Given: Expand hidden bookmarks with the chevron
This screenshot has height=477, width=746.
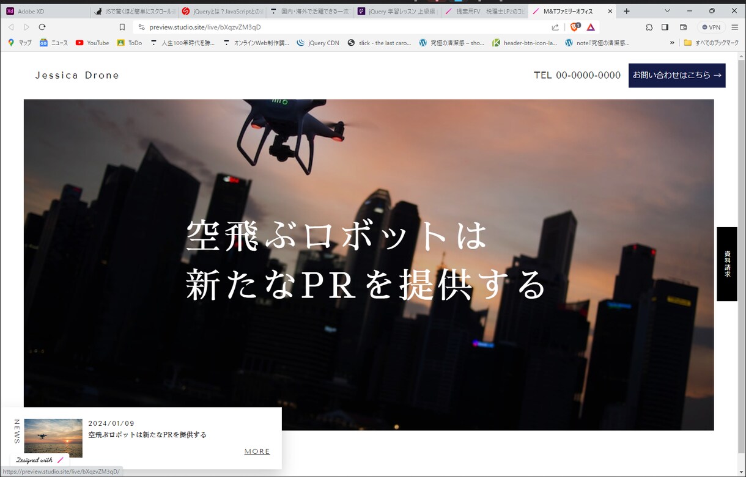Looking at the screenshot, I should tap(673, 43).
